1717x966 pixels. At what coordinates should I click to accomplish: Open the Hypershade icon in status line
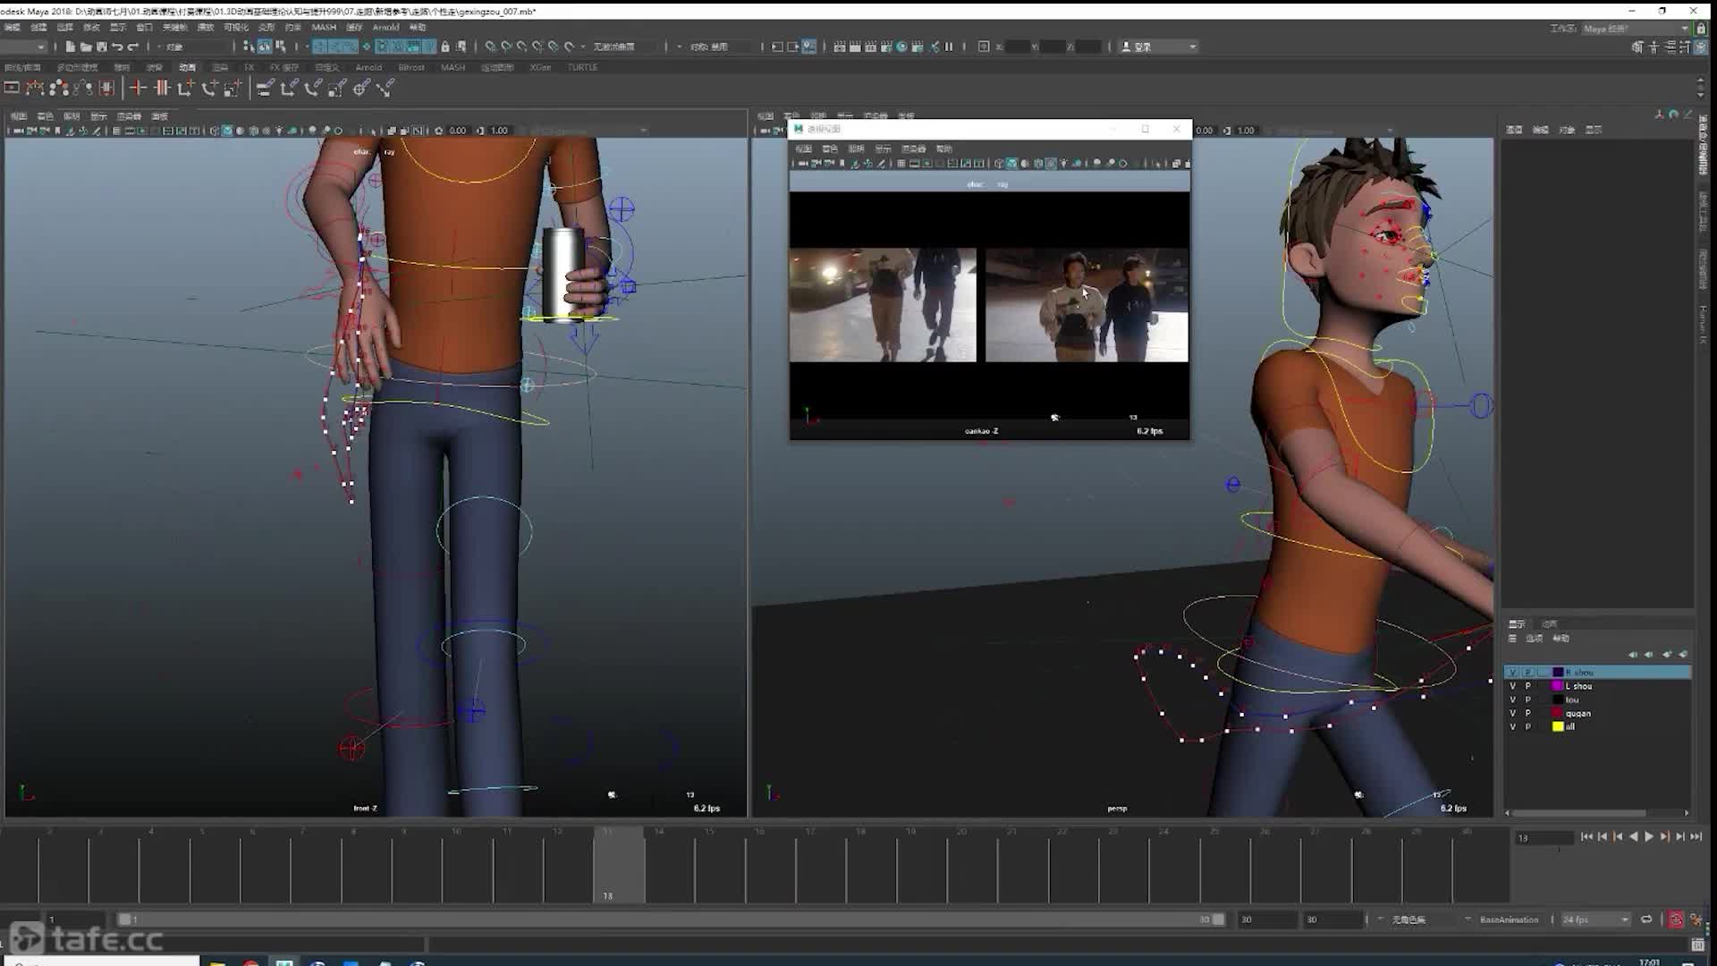[x=902, y=47]
